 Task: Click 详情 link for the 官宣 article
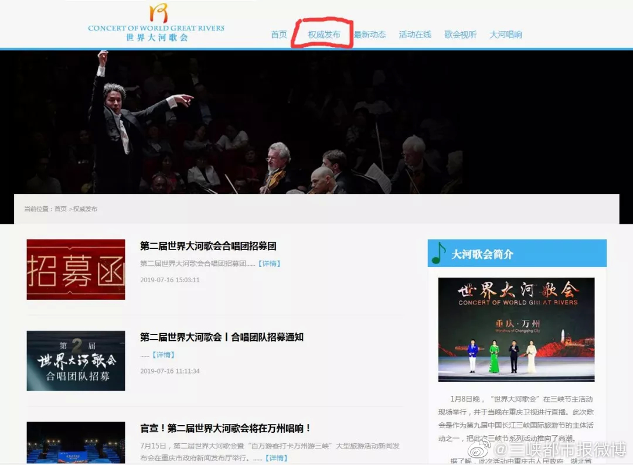[x=277, y=458]
